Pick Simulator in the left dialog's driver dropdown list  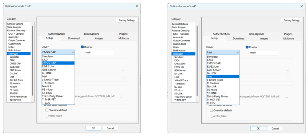[58, 56]
